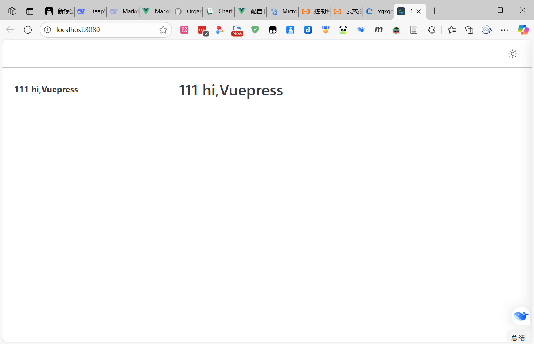Open the italic m extension icon
The height and width of the screenshot is (344, 534).
point(379,30)
